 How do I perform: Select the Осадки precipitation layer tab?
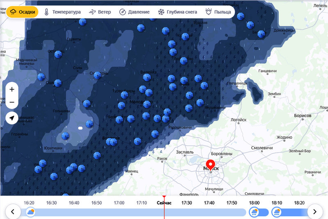pyautogui.click(x=22, y=12)
